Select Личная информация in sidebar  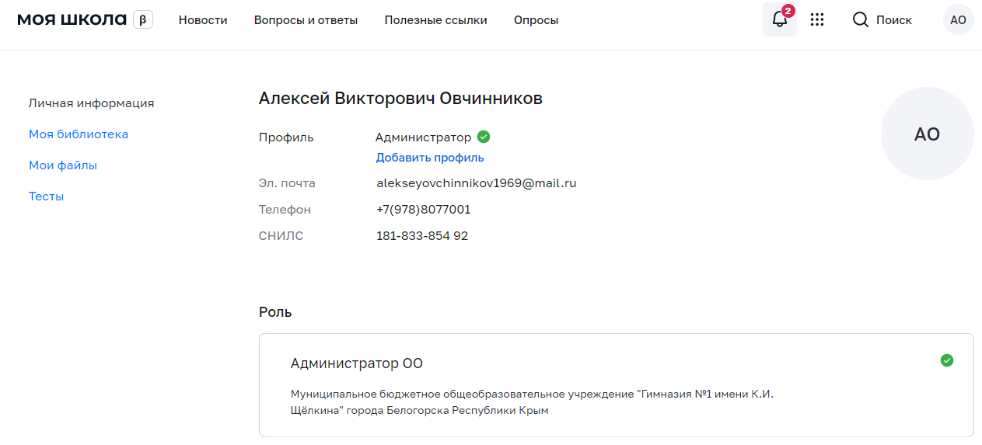click(x=91, y=103)
